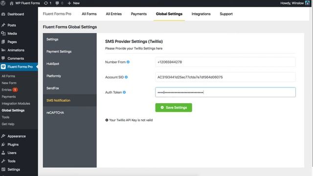Click the Appearance brush icon
Viewport: 313px width, 176px height.
3,136
